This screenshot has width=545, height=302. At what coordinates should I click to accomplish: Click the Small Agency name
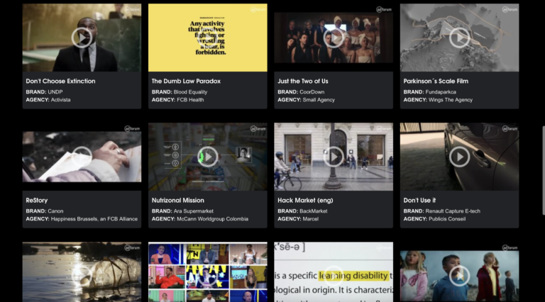point(319,100)
